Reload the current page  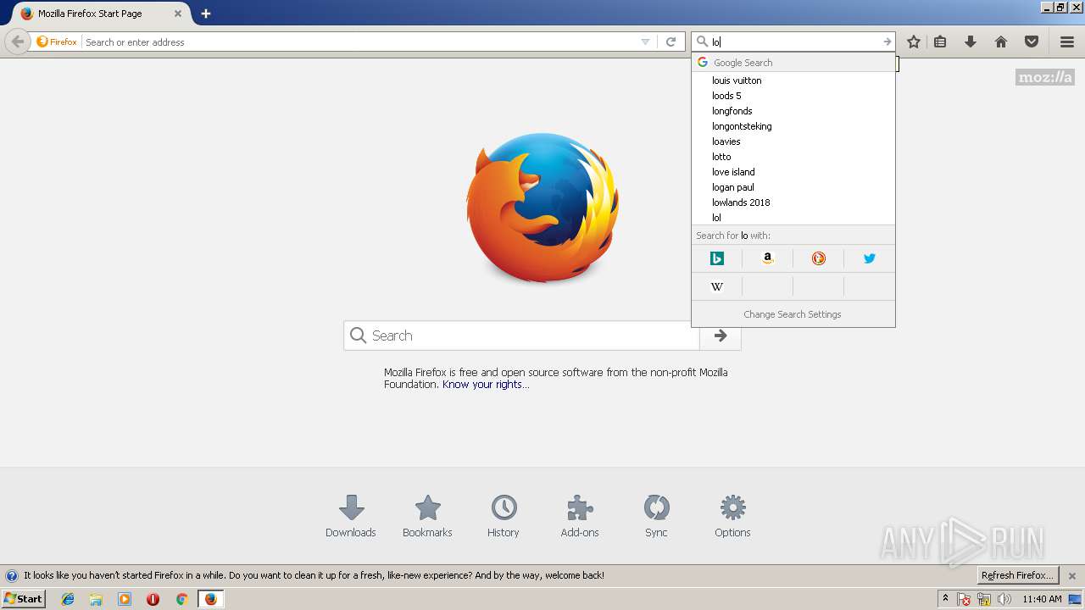(x=670, y=42)
